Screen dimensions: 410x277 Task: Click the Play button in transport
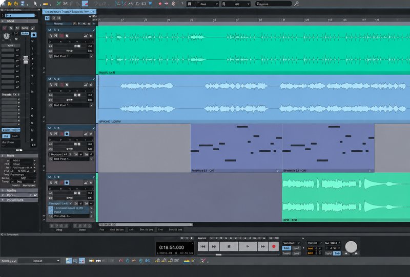click(248, 246)
